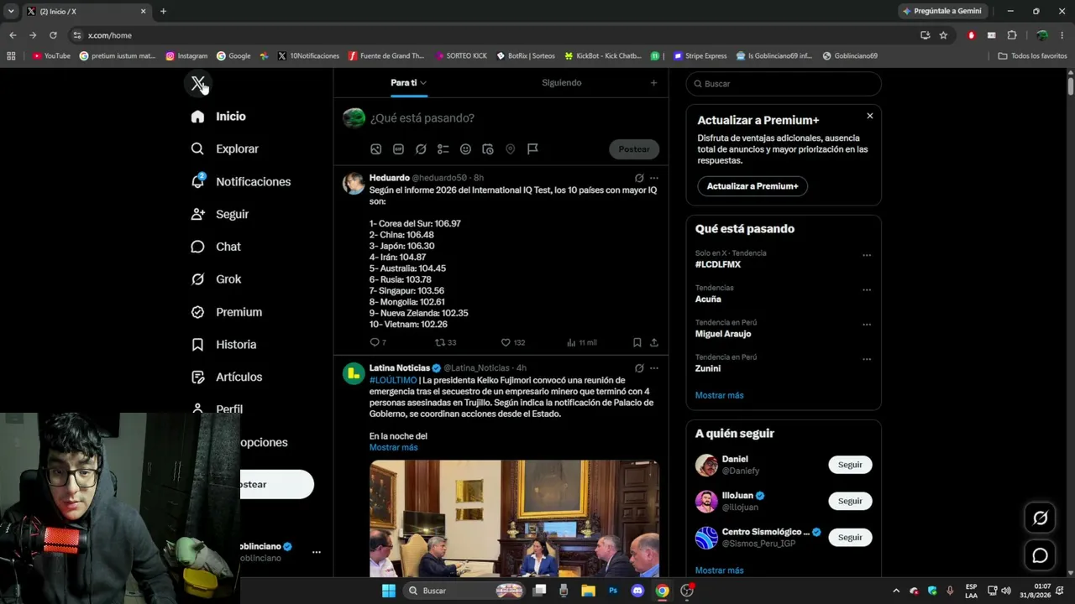Open the Explorar search icon in sidebar
Viewport: 1075px width, 604px height.
[x=197, y=148]
